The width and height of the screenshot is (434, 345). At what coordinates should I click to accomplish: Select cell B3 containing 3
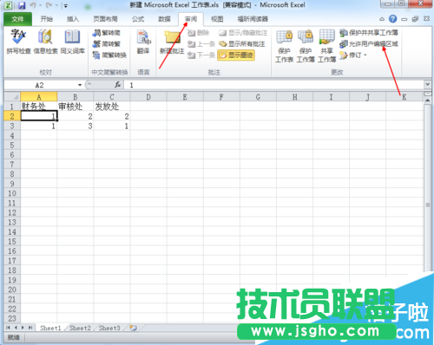coord(76,126)
